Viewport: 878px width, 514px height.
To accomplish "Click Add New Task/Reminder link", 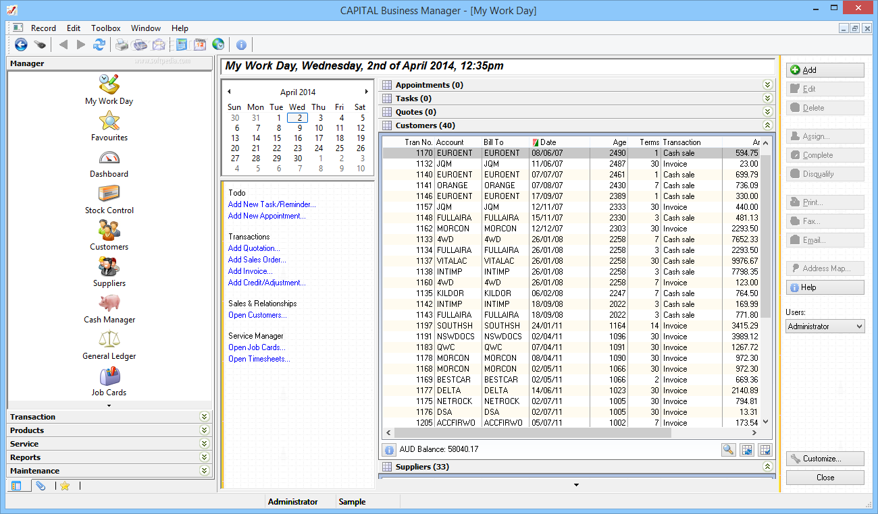I will click(x=272, y=204).
